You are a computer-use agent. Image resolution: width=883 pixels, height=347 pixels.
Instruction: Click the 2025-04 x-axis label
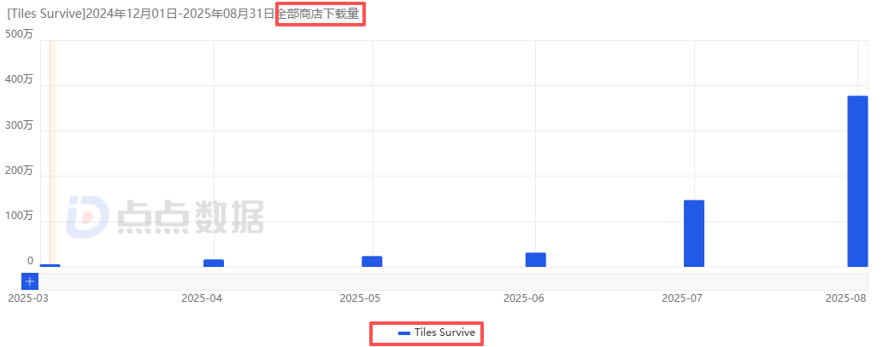click(202, 298)
